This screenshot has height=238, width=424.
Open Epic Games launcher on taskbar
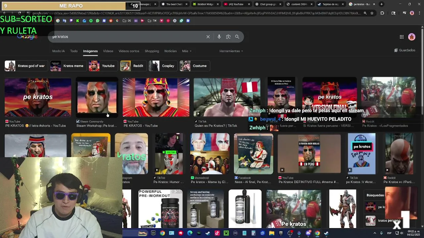tap(281, 233)
